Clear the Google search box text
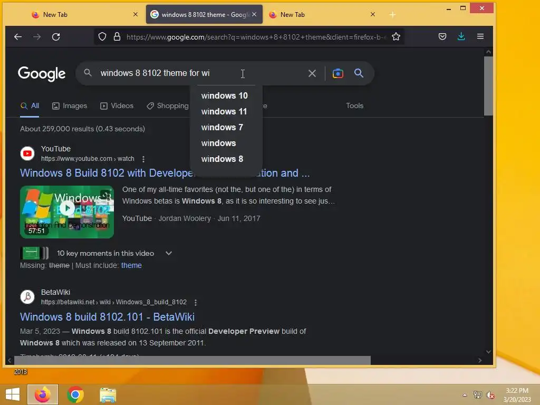This screenshot has width=540, height=405. point(312,73)
